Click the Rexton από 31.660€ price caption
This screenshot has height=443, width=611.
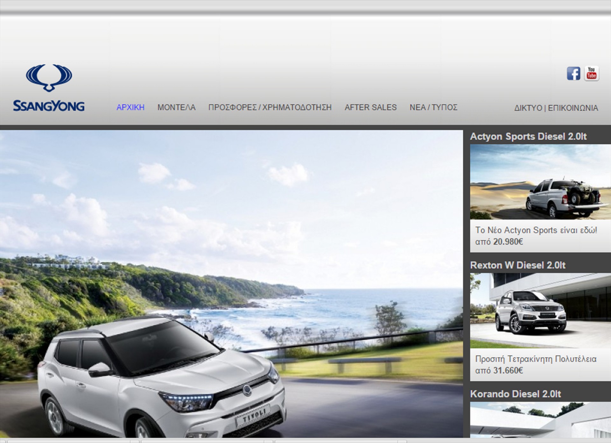(499, 370)
